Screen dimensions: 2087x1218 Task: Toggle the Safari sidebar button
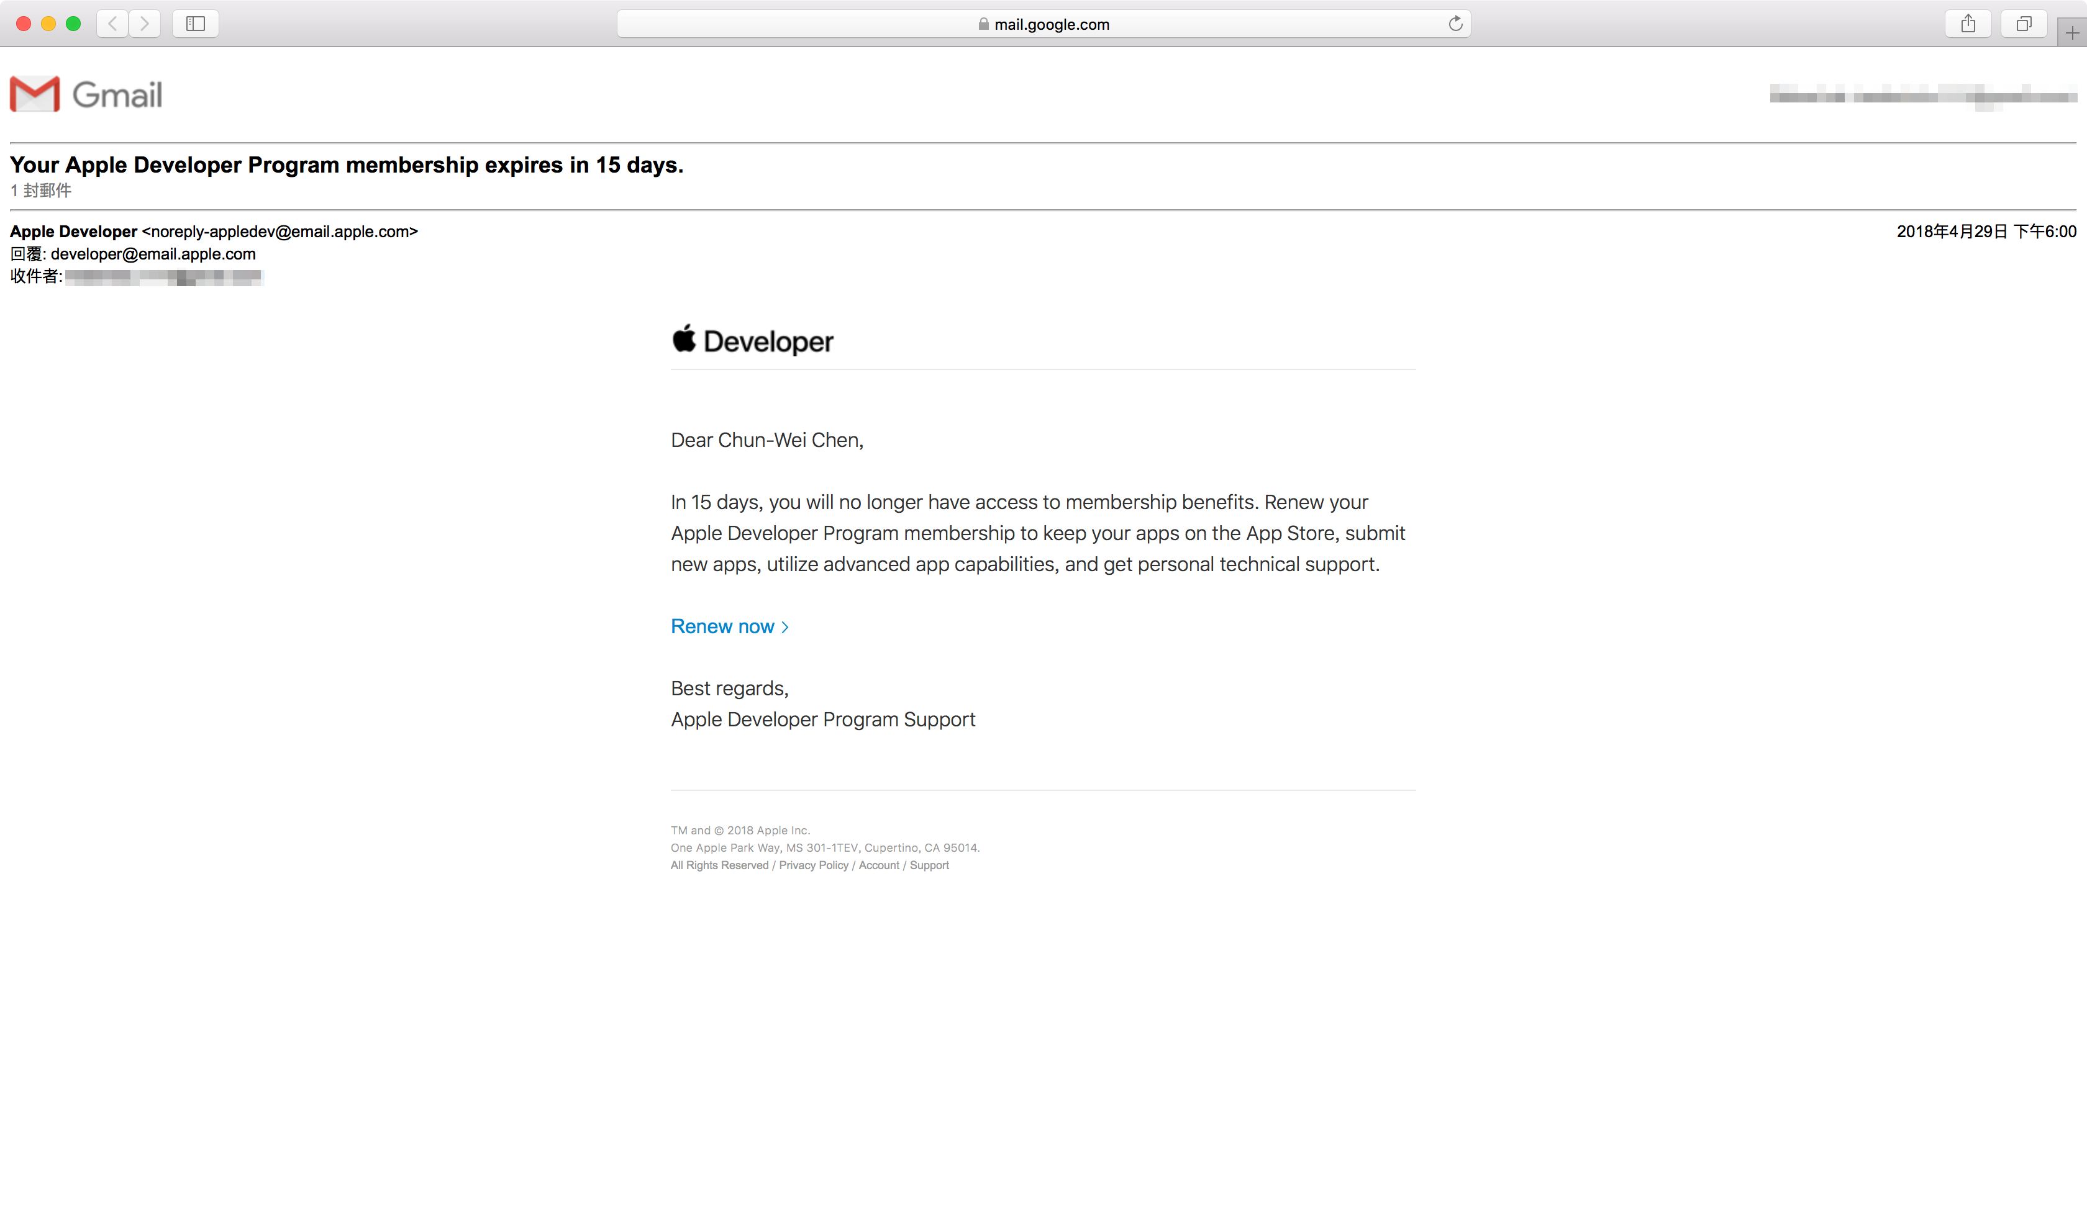[x=196, y=23]
